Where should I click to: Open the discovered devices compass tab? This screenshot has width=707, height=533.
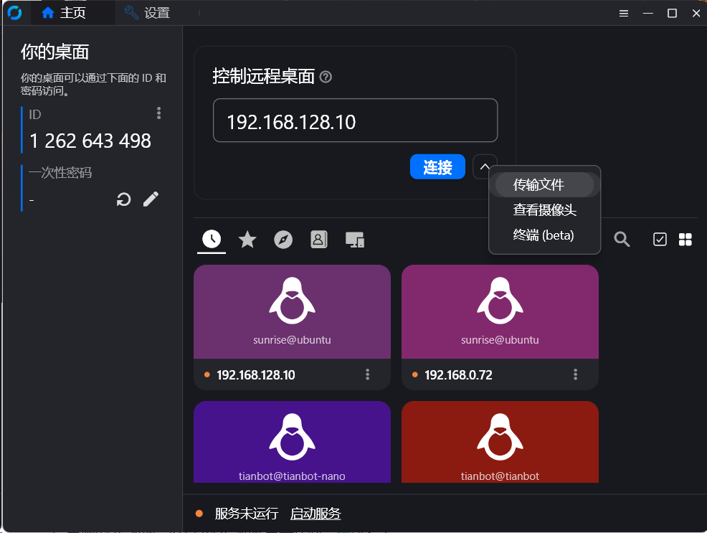coord(283,240)
